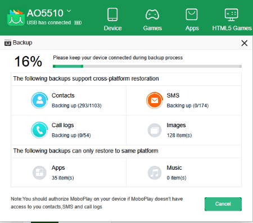Click the grey Apps backup icon
Image resolution: width=253 pixels, height=223 pixels.
39,173
